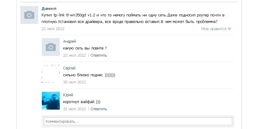
Task: Click the comment date 31 июл 2012
Action: (x=74, y=109)
